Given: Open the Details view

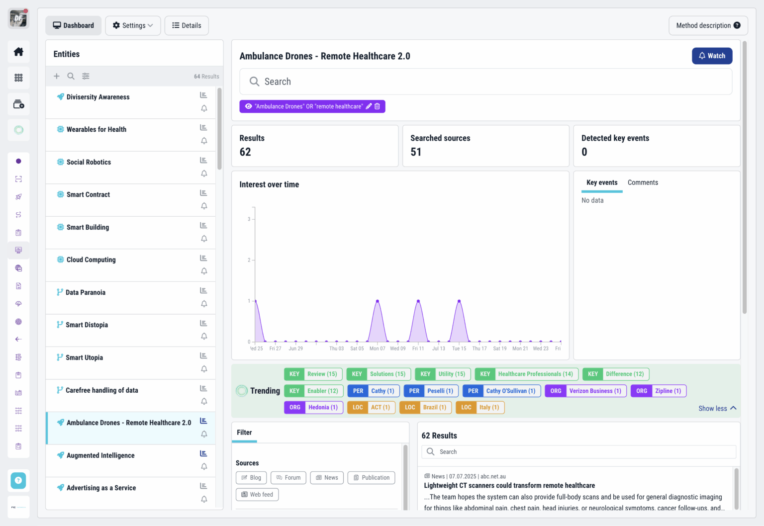Looking at the screenshot, I should [187, 25].
